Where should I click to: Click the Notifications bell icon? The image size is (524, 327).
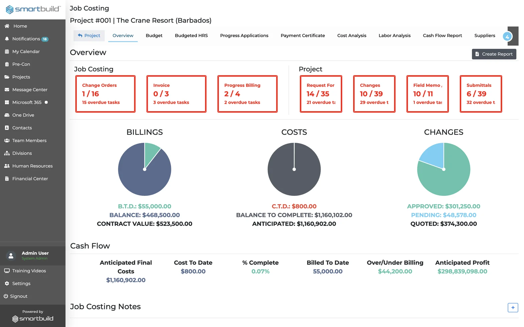[x=7, y=39]
